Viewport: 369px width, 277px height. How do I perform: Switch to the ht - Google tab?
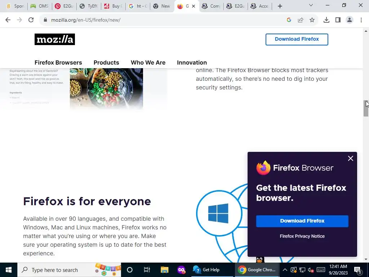[x=137, y=6]
